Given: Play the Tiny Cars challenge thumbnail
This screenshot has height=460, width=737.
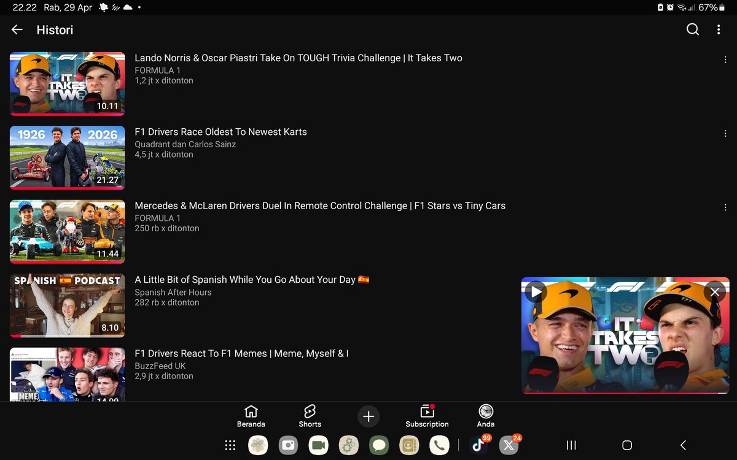Looking at the screenshot, I should point(68,232).
